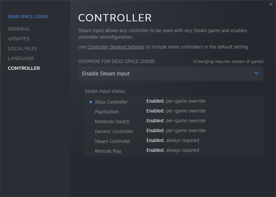Switch to the Updates tab

click(x=18, y=39)
